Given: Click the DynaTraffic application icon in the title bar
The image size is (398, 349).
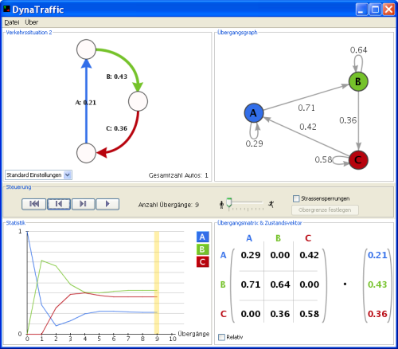Looking at the screenshot, I should coord(6,10).
